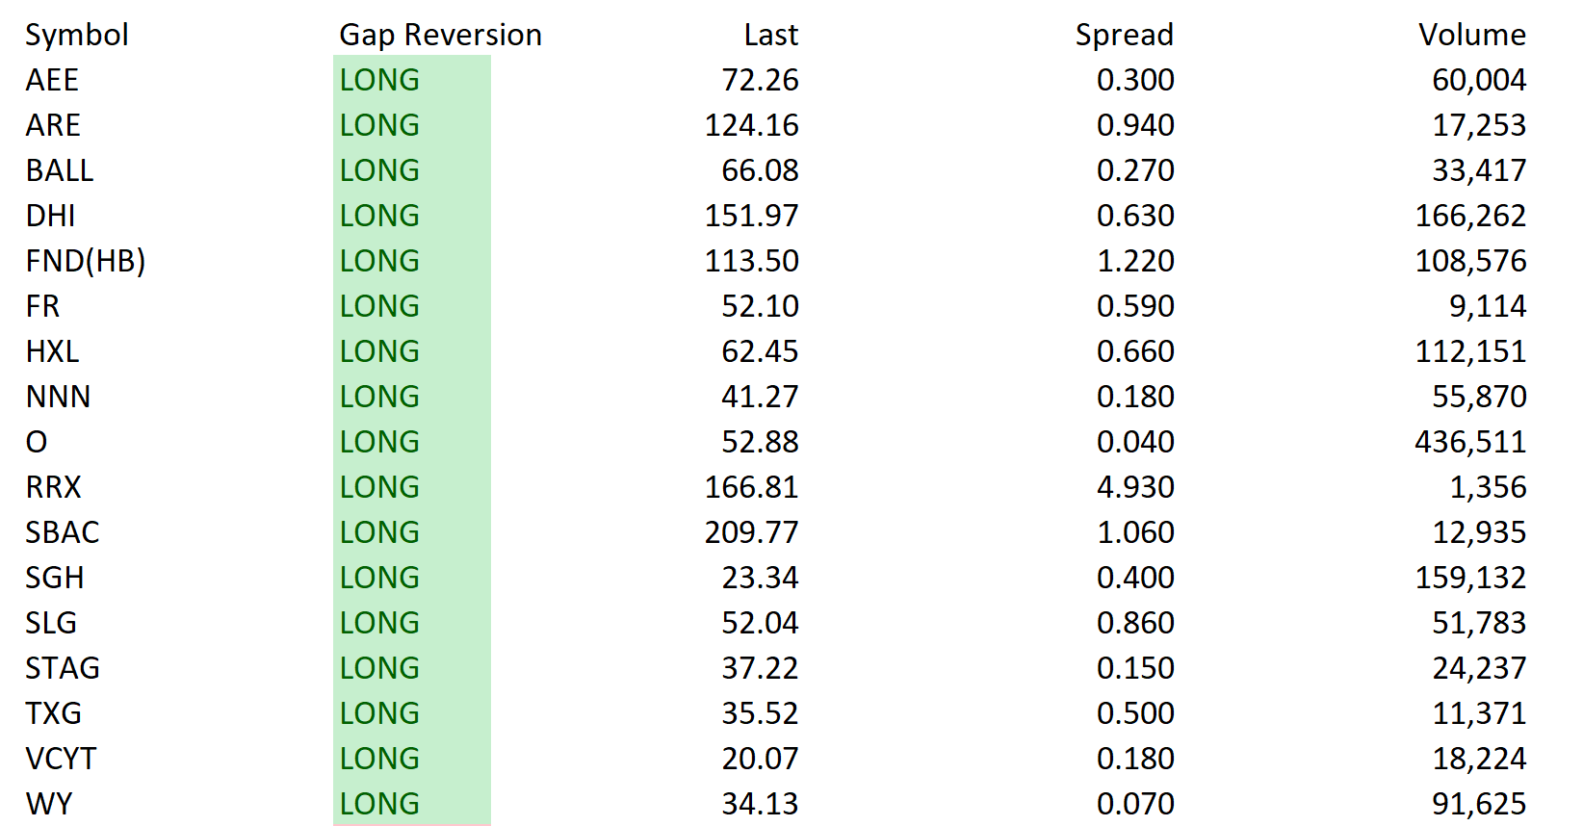Image resolution: width=1583 pixels, height=826 pixels.
Task: Click the last price 209.77
Action: [x=751, y=532]
